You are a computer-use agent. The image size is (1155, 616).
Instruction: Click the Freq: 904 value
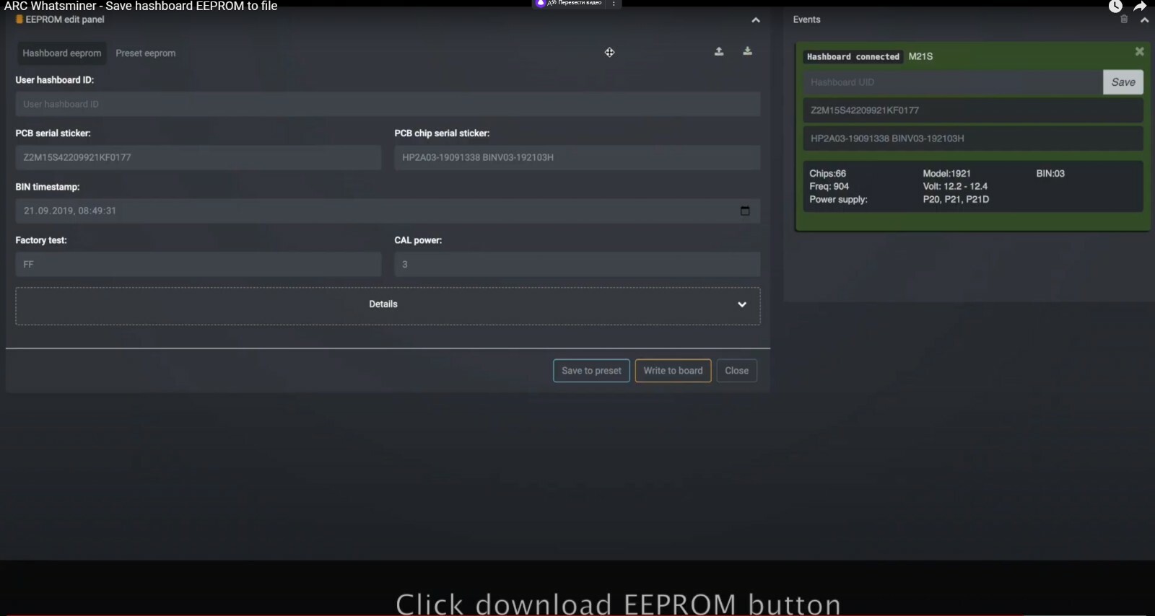[x=829, y=186]
